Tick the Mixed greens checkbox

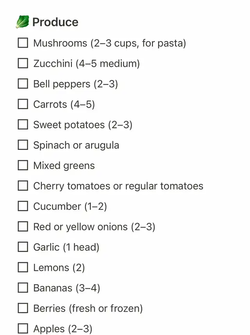pyautogui.click(x=23, y=165)
